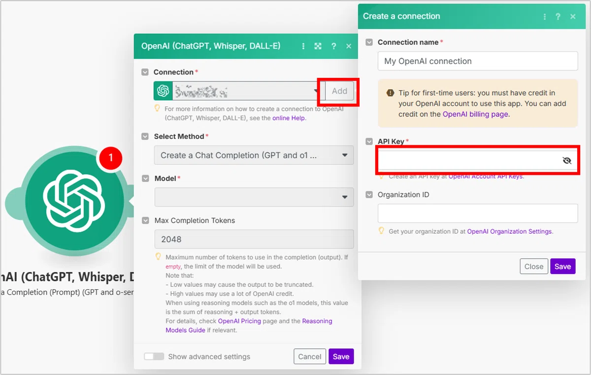591x375 pixels.
Task: Save the new OpenAI connection
Action: tap(562, 266)
